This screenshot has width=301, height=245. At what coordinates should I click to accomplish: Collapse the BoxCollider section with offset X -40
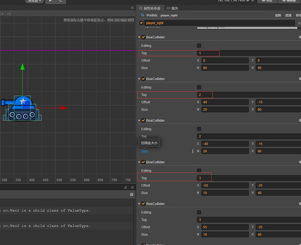(x=139, y=121)
